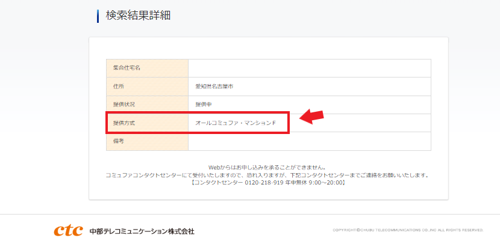Click the ctc logo in footer
The height and width of the screenshot is (250, 500).
[68, 231]
